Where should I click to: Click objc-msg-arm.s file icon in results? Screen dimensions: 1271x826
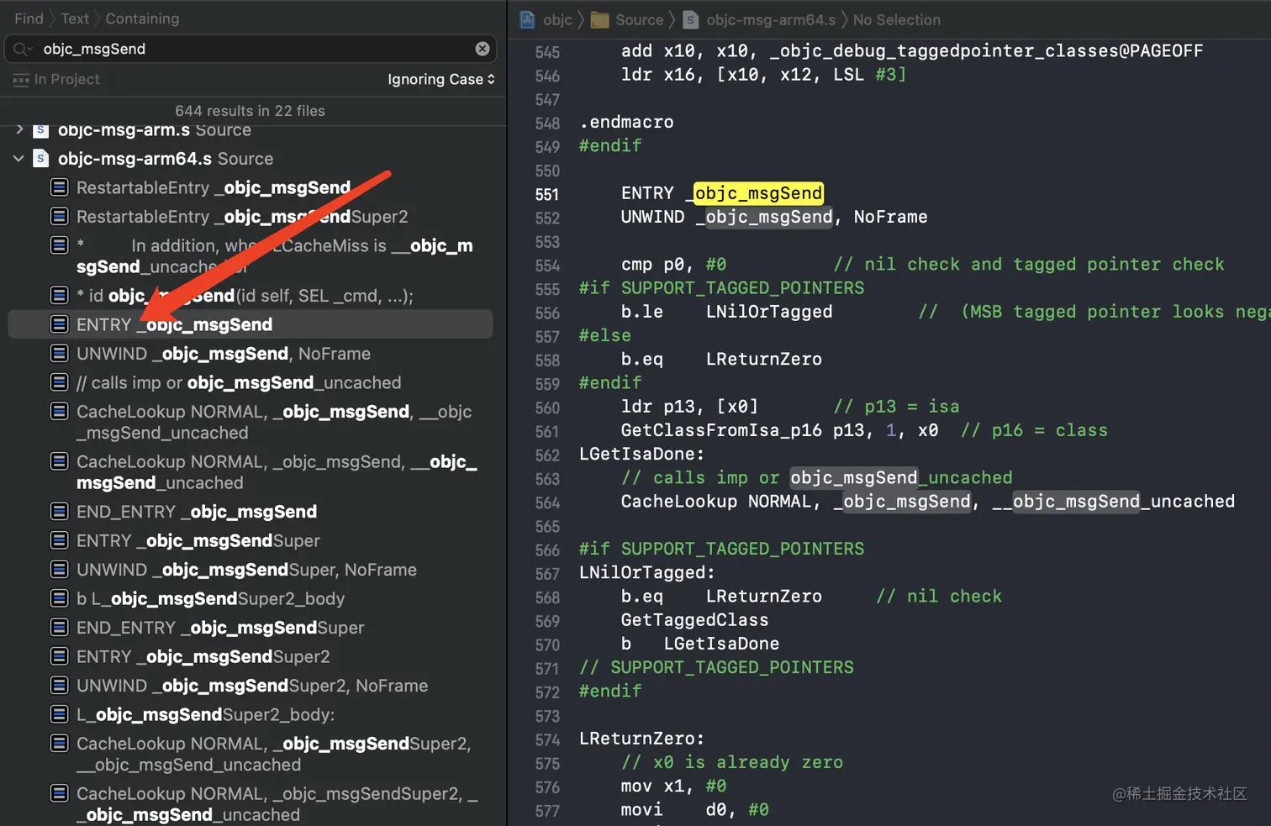[x=40, y=130]
